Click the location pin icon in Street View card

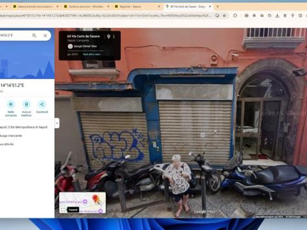[x=108, y=36]
